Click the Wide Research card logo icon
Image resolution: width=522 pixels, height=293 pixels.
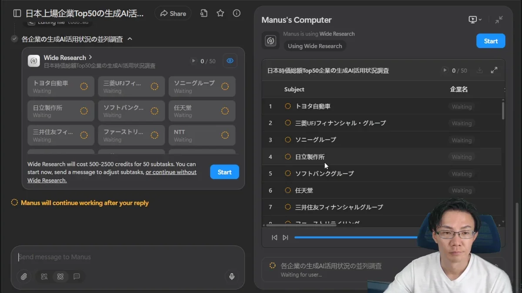(34, 61)
